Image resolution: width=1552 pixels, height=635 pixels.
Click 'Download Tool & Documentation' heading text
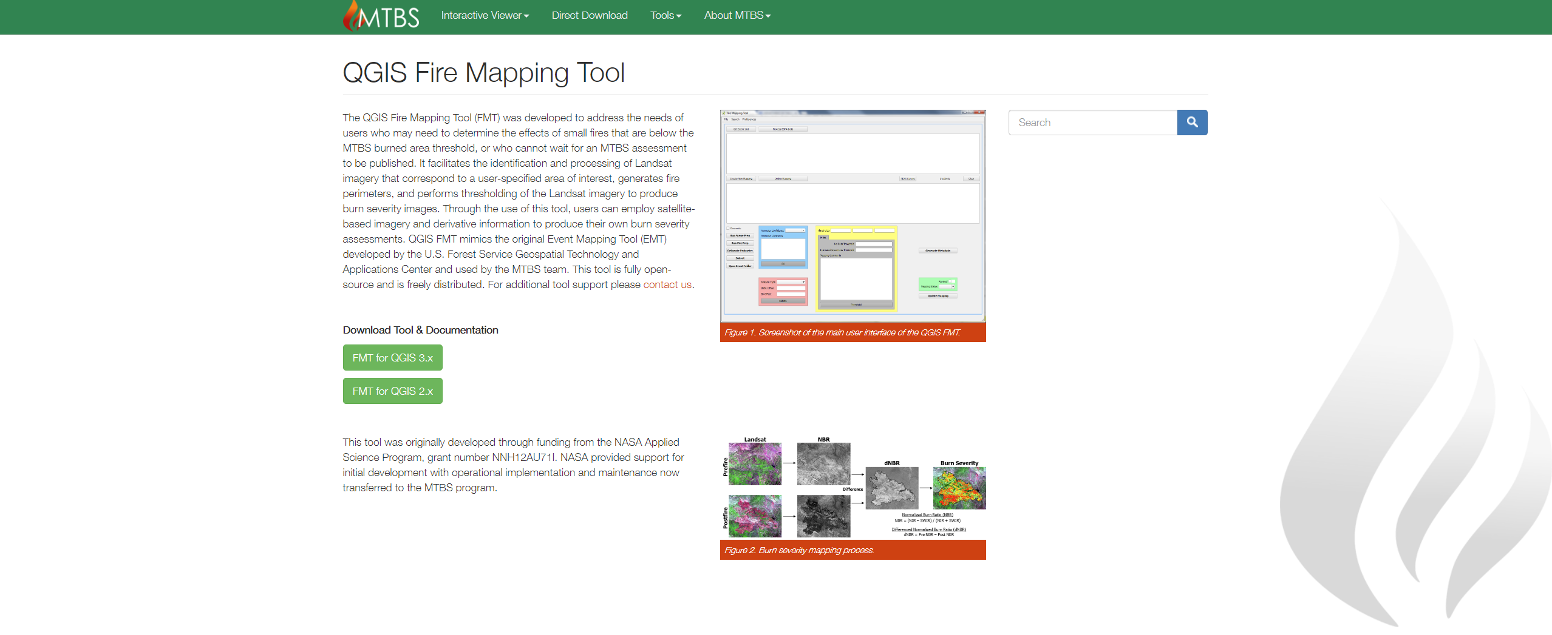tap(420, 330)
